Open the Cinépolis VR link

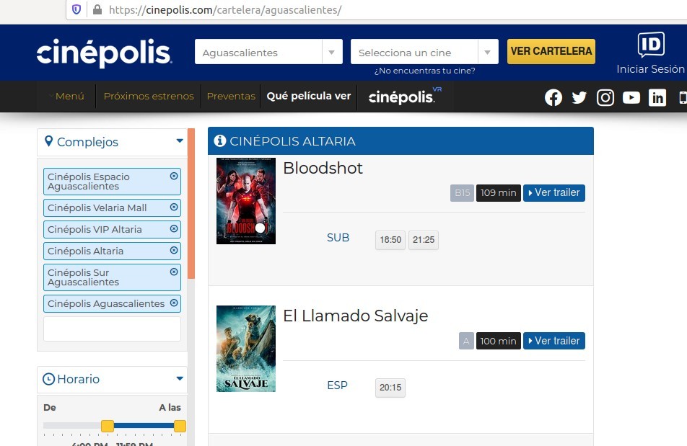(405, 96)
